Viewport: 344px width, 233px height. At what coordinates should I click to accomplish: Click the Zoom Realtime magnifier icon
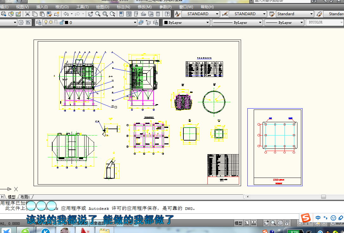coord(98,14)
